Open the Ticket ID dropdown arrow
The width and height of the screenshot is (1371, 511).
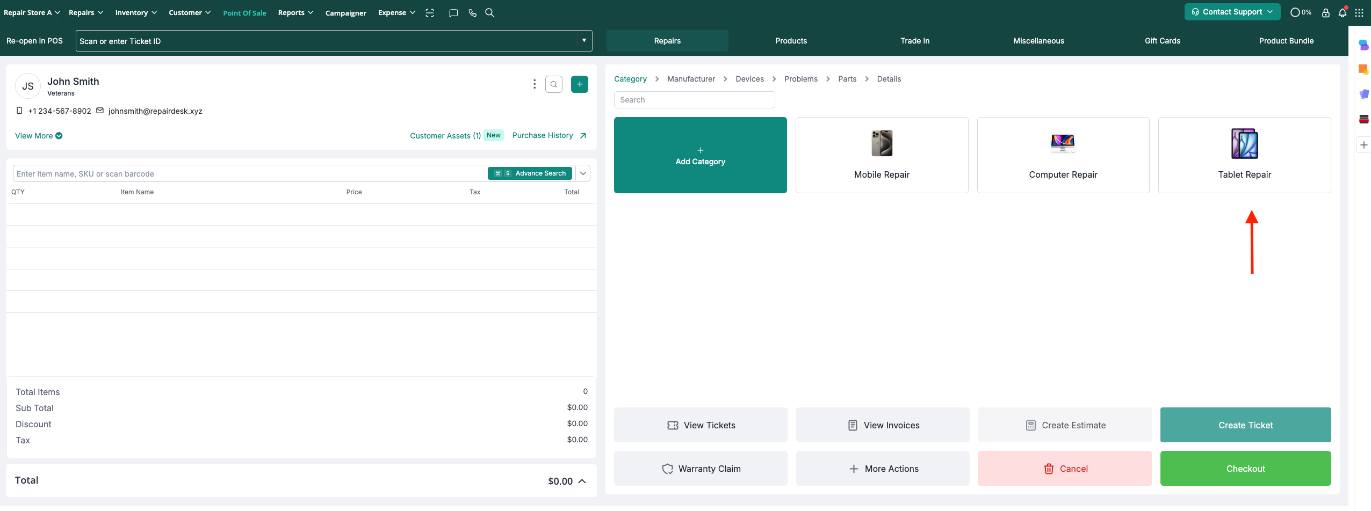coord(584,41)
